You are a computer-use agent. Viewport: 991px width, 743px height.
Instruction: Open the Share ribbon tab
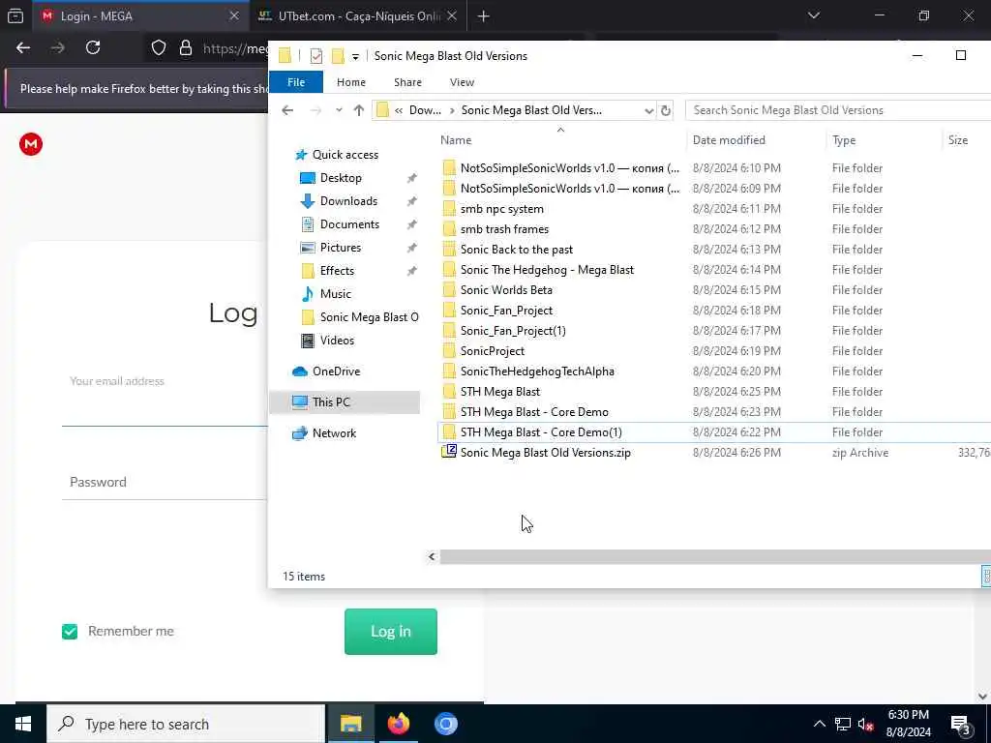[407, 82]
